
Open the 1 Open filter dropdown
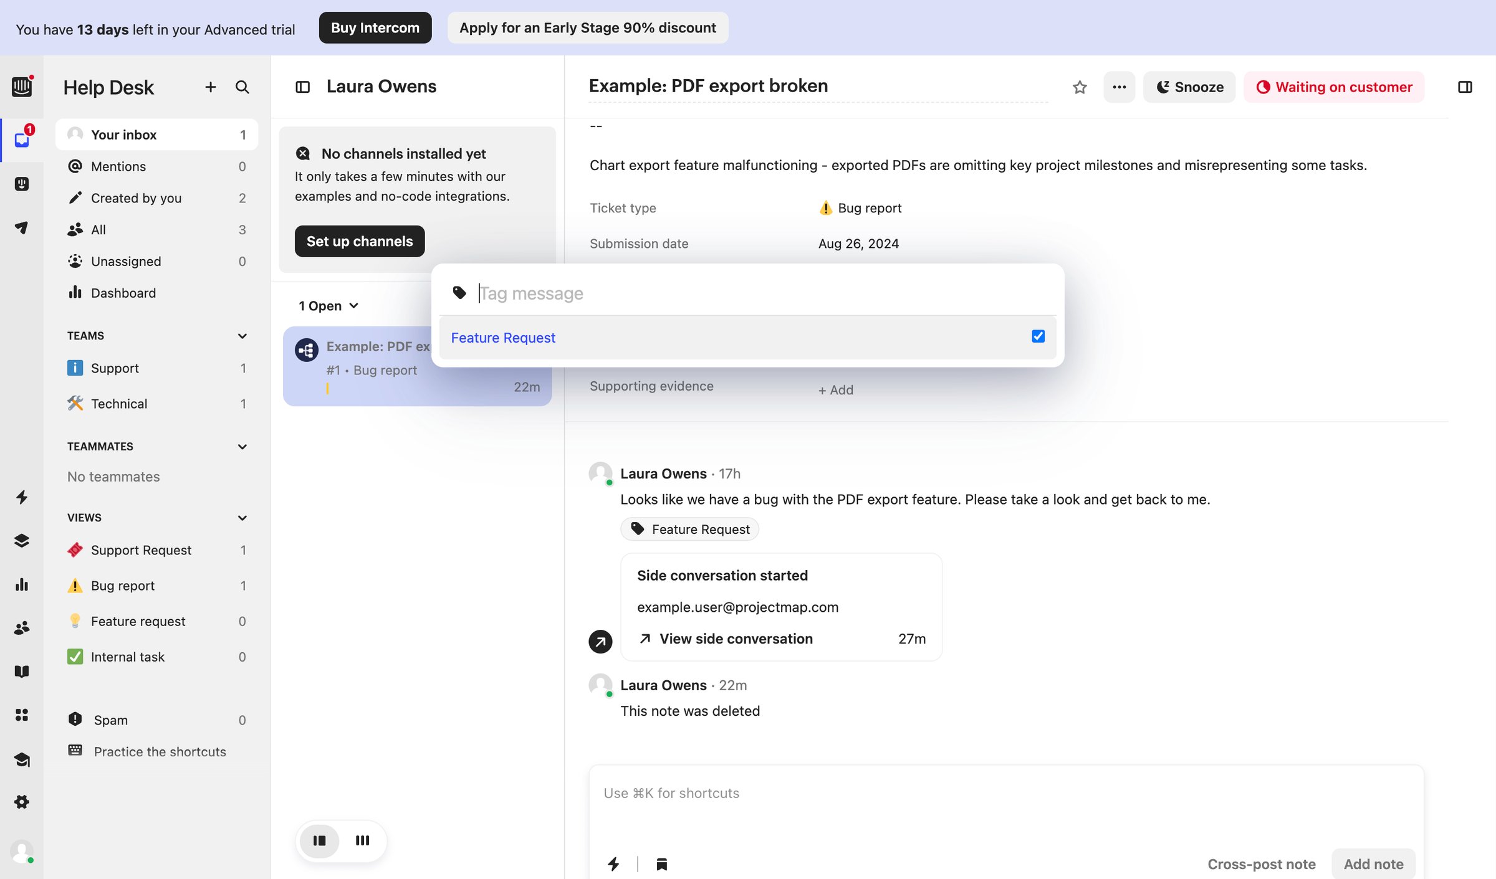coord(328,306)
